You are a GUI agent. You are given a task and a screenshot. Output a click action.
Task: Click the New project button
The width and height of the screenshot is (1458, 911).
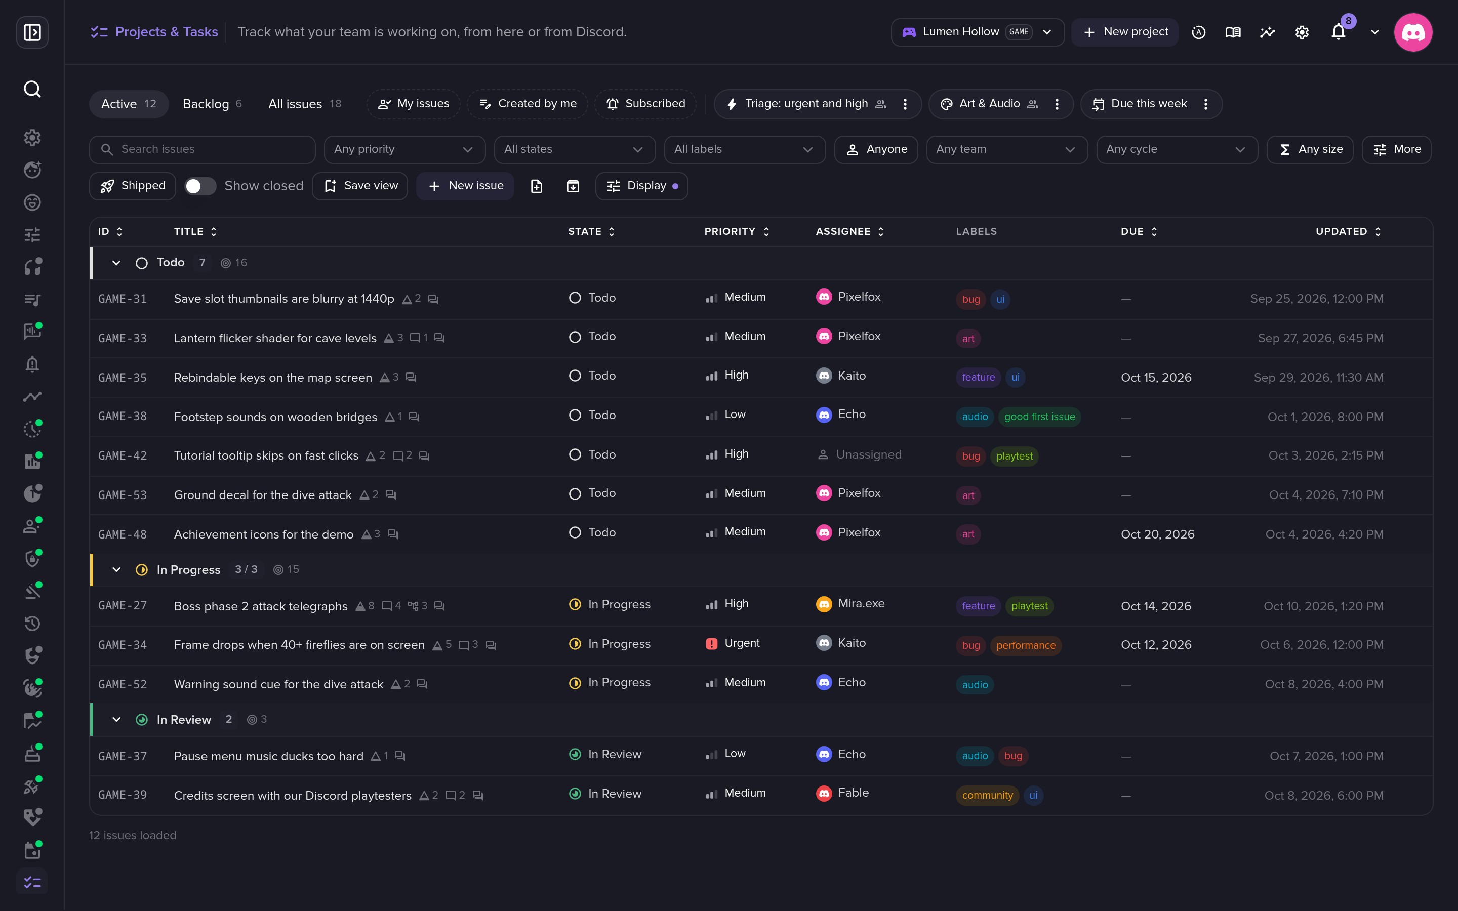point(1124,32)
